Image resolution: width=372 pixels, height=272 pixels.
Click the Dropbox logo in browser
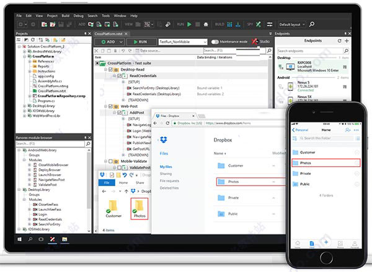(x=164, y=140)
